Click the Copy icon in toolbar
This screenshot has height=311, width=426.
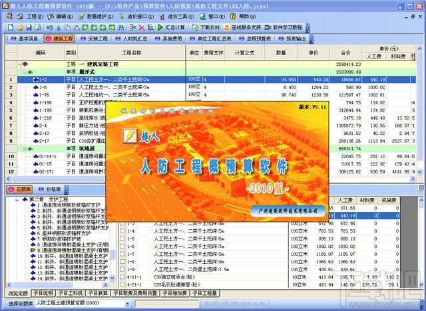point(67,27)
